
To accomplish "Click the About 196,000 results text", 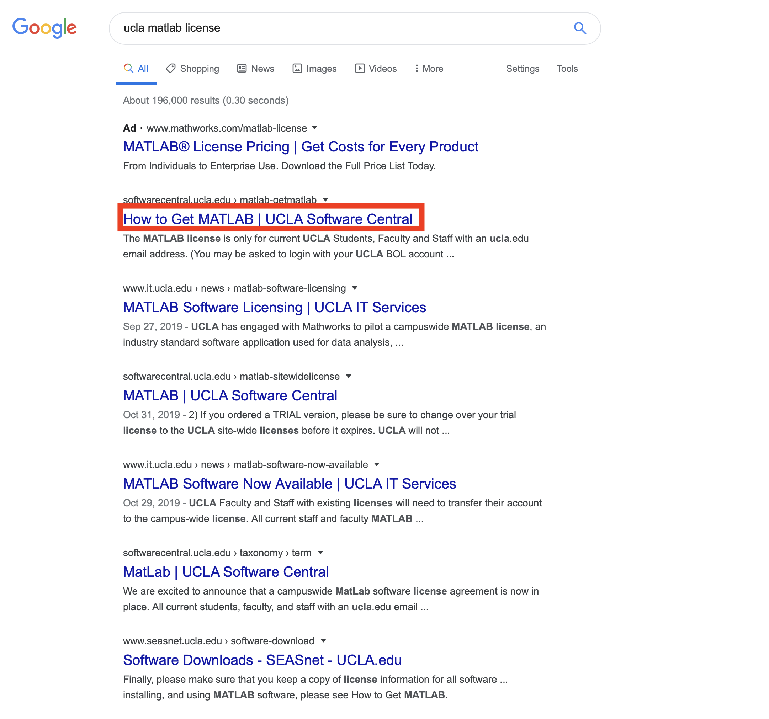I will pos(206,101).
